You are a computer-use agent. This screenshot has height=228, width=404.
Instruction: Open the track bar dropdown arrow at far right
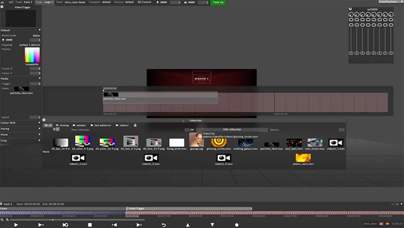401,204
